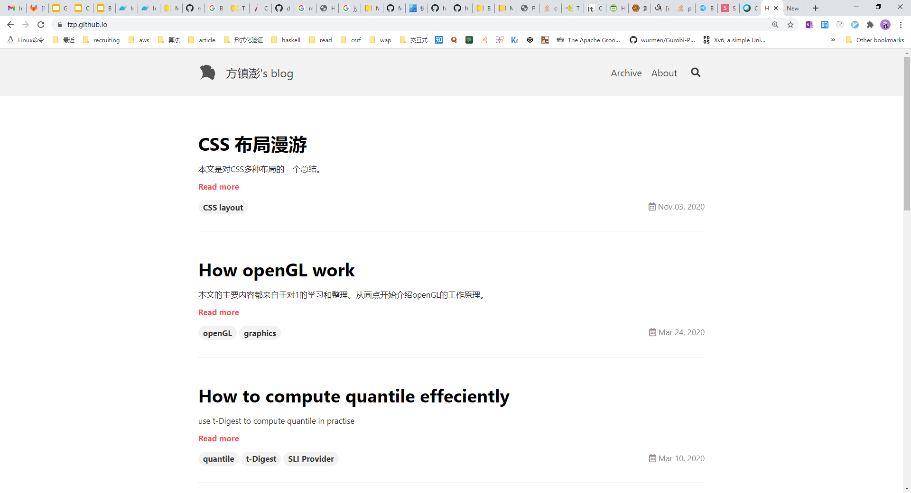Open the search on the blog
This screenshot has width=911, height=493.
pyautogui.click(x=695, y=73)
